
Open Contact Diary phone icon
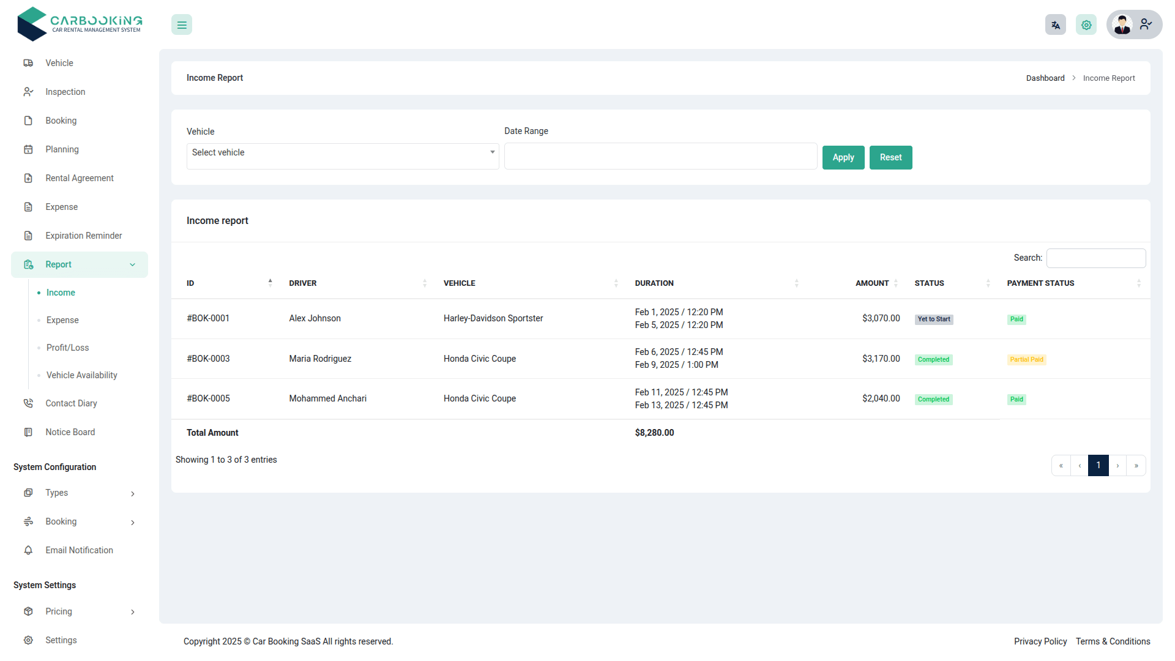[28, 403]
